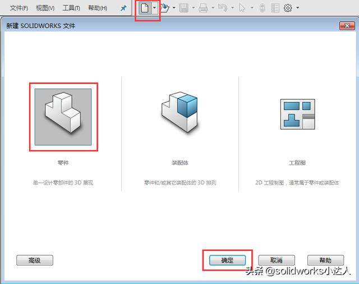Viewport: 359px width, 284px height.
Task: Click the Undo arrow icon
Action: click(223, 8)
